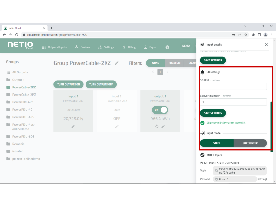The width and height of the screenshot is (276, 207).
Task: Open the browser extensions puzzle icon
Action: click(253, 35)
